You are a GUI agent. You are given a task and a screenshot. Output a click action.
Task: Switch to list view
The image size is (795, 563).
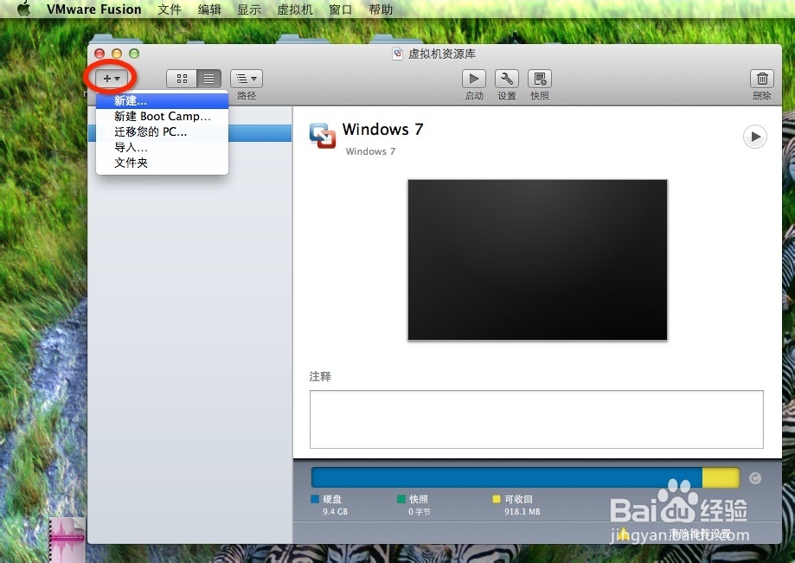click(x=208, y=79)
